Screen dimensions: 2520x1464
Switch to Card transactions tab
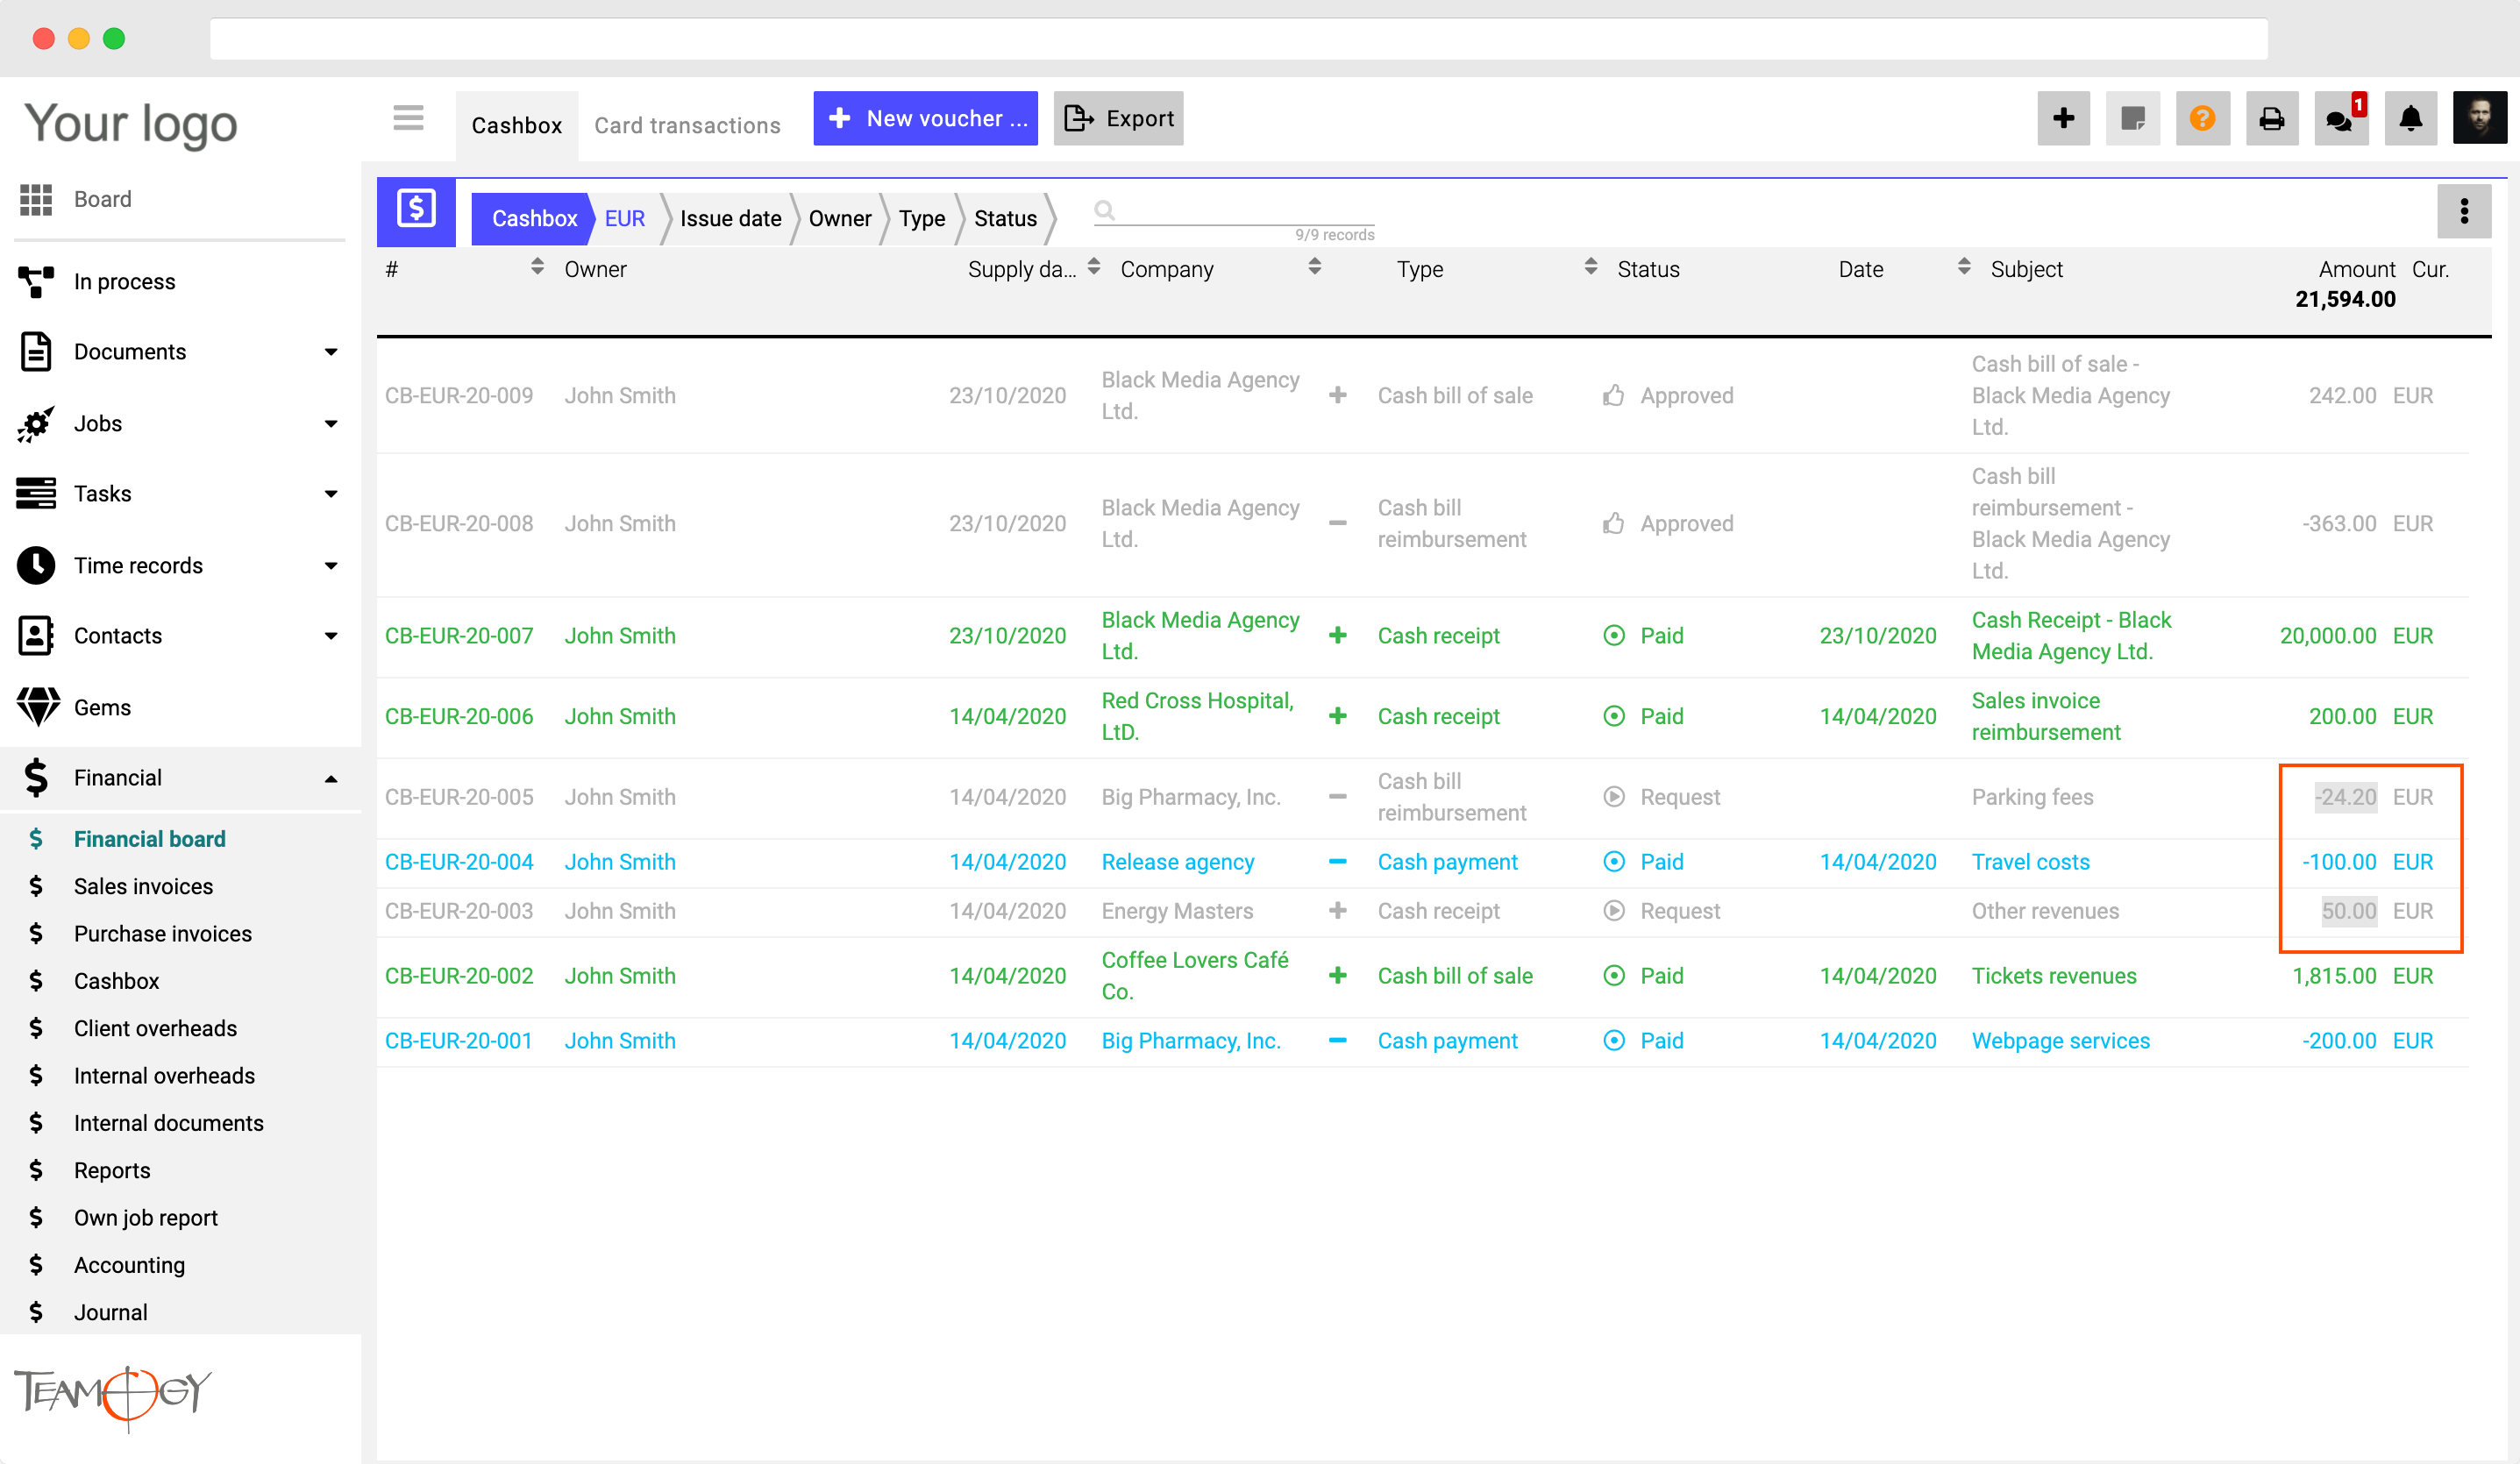point(687,125)
